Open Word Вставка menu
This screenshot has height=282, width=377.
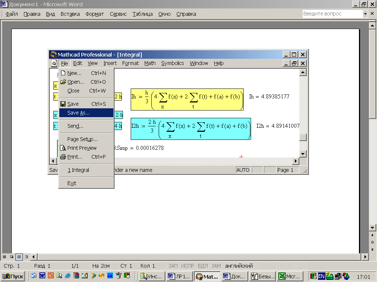coord(70,14)
